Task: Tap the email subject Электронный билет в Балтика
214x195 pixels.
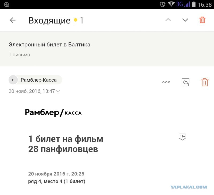Action: coord(49,45)
